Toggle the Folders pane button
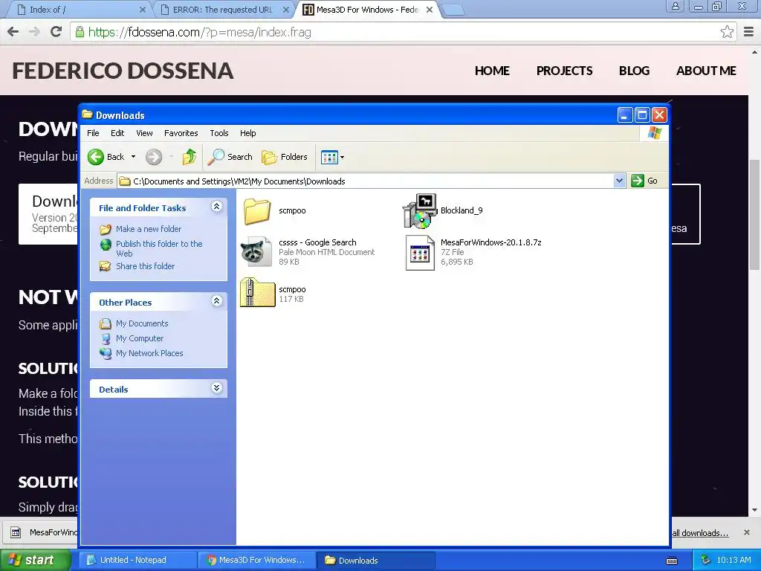The width and height of the screenshot is (761, 571). pyautogui.click(x=285, y=157)
